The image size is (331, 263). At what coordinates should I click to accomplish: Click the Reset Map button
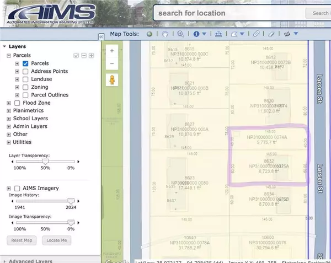tap(22, 240)
